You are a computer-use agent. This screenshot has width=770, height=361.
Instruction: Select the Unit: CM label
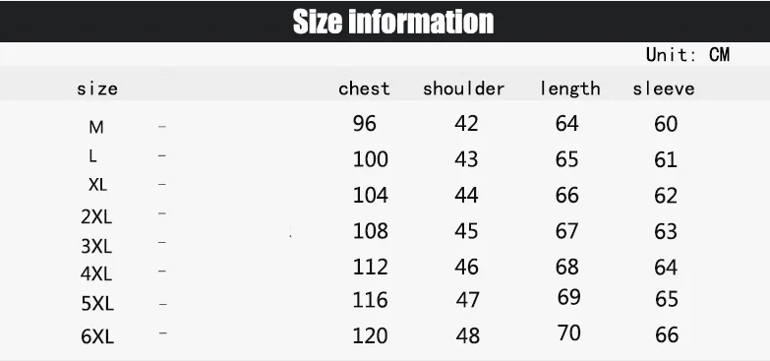687,54
